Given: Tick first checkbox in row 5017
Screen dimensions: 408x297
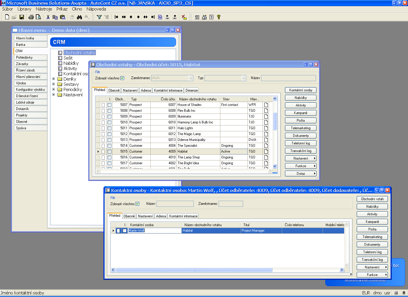Looking at the screenshot, I should point(103,163).
